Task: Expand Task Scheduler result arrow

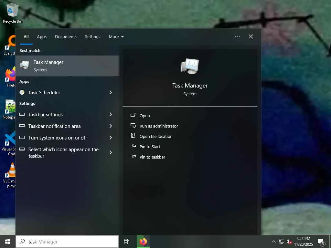Action: click(111, 92)
